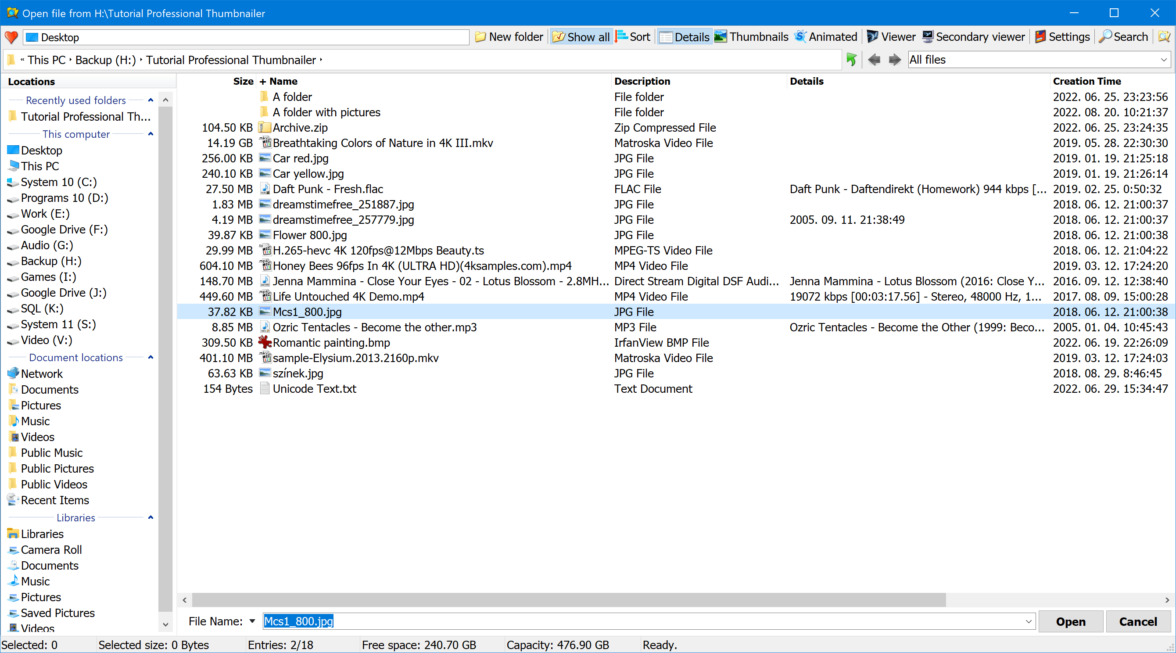
Task: Open the Sort options
Action: click(633, 36)
